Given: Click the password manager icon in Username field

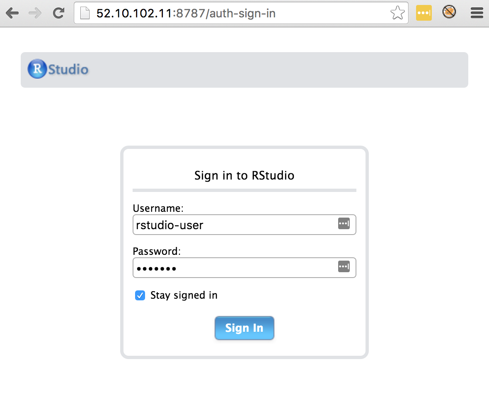Looking at the screenshot, I should [x=344, y=224].
